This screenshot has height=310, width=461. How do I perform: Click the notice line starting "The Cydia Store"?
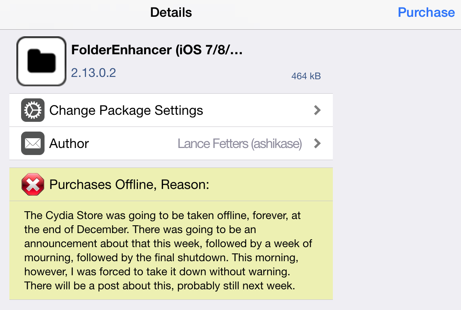162,215
